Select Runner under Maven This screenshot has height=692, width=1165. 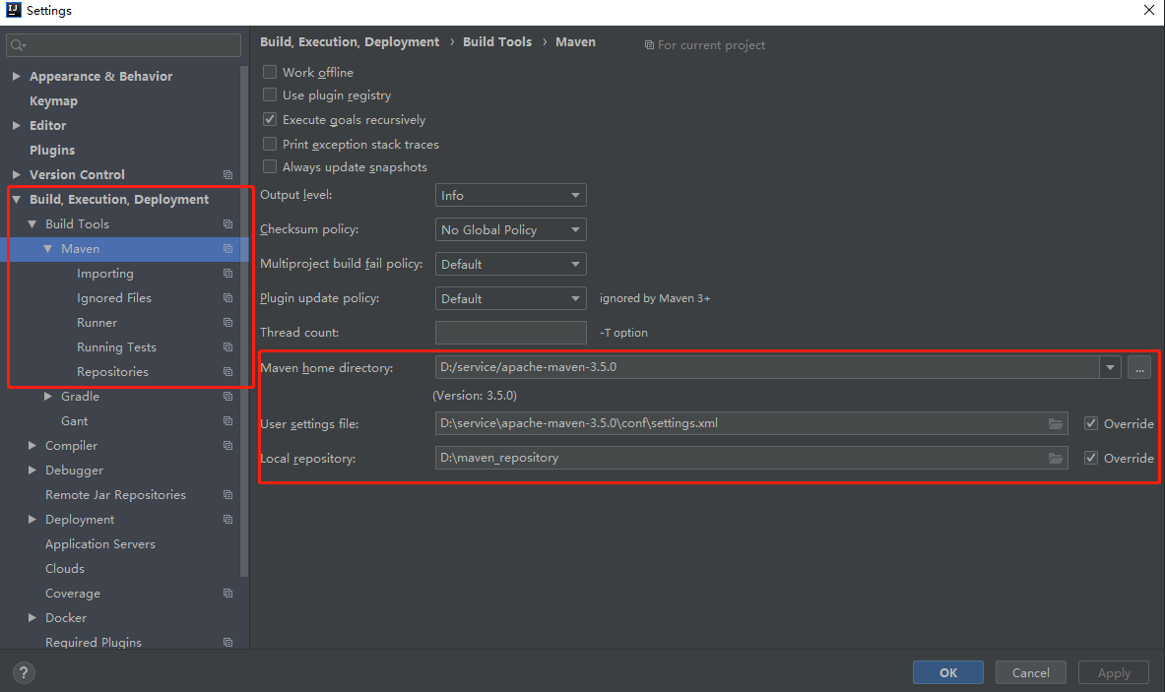pyautogui.click(x=97, y=322)
